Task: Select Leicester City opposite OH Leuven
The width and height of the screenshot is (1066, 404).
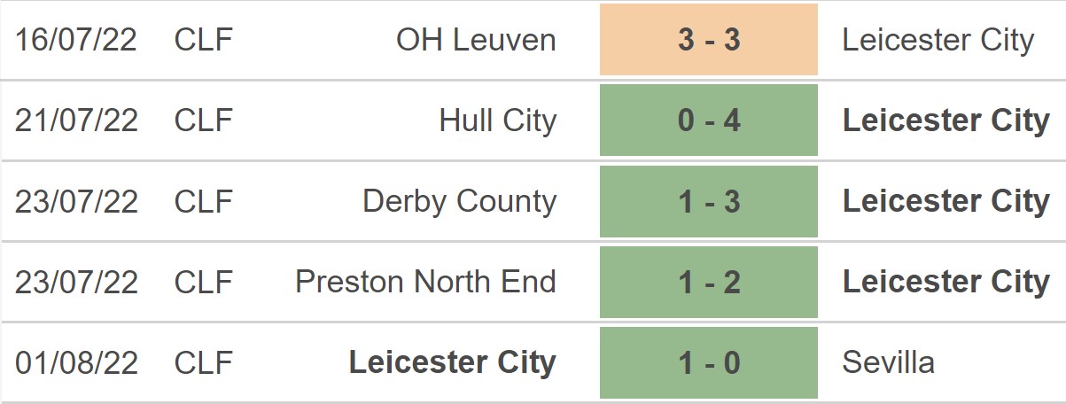Action: pos(938,40)
